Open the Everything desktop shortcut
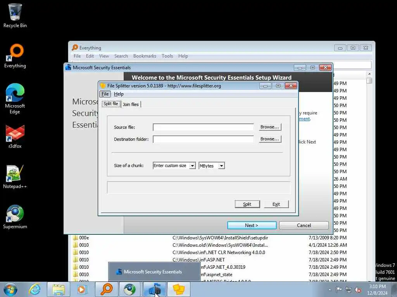This screenshot has height=297, width=397. (15, 56)
